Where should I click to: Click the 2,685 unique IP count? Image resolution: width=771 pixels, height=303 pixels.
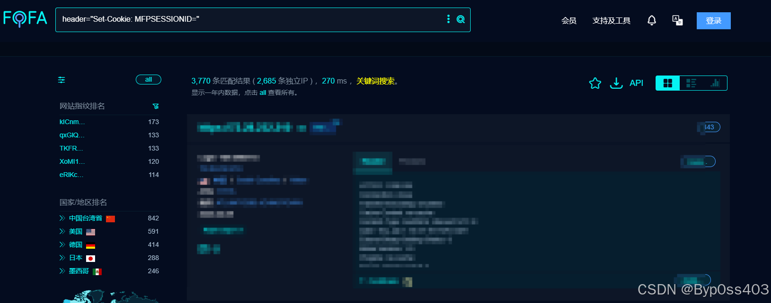tap(266, 81)
